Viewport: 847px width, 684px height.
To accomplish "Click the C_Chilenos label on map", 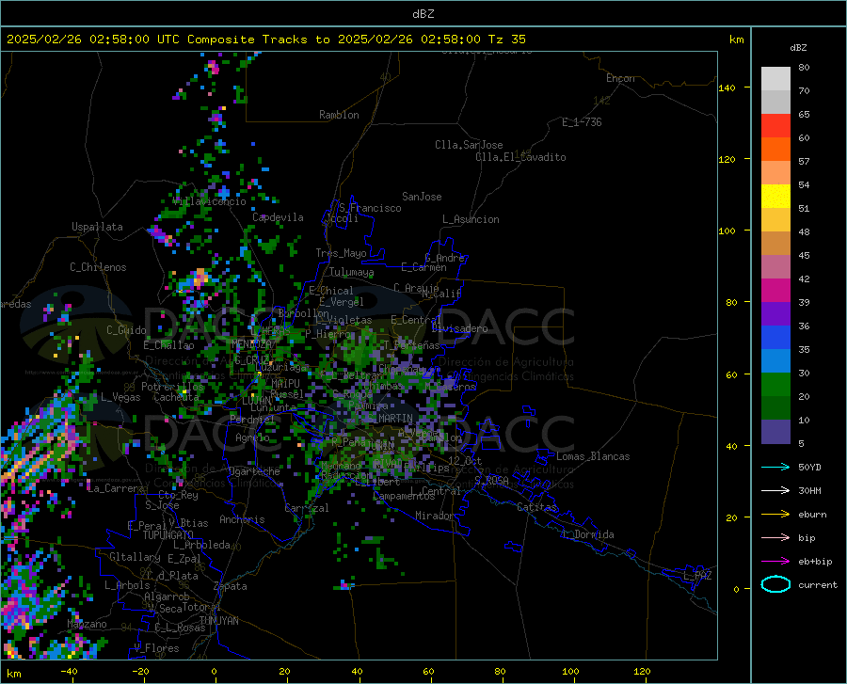I will (x=98, y=267).
